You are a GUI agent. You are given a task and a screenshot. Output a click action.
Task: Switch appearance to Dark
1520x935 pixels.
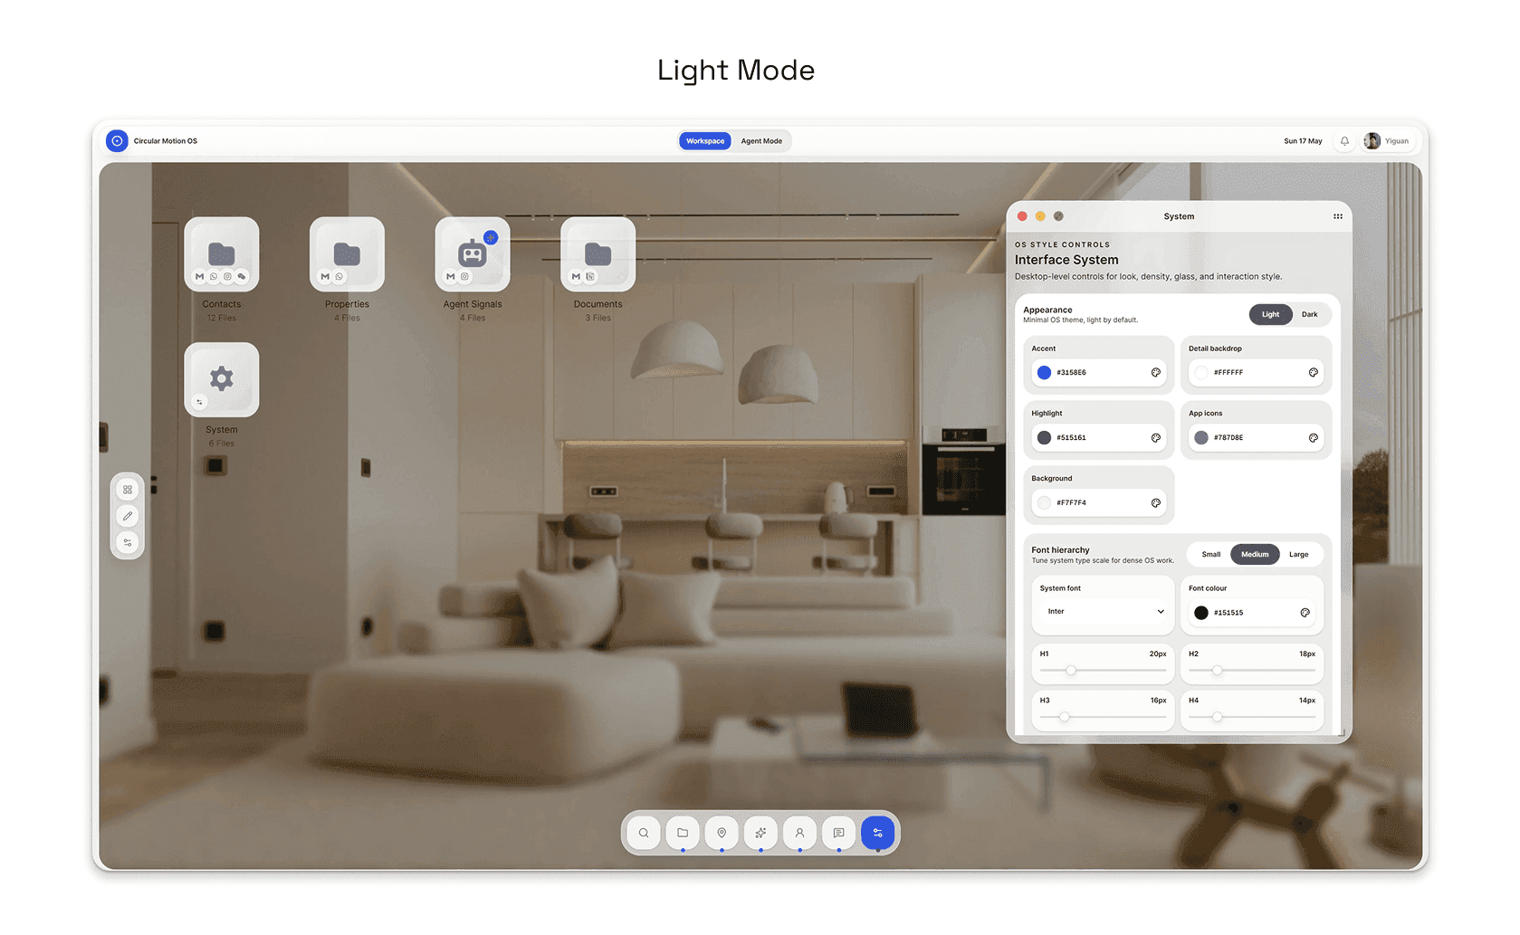coord(1309,315)
